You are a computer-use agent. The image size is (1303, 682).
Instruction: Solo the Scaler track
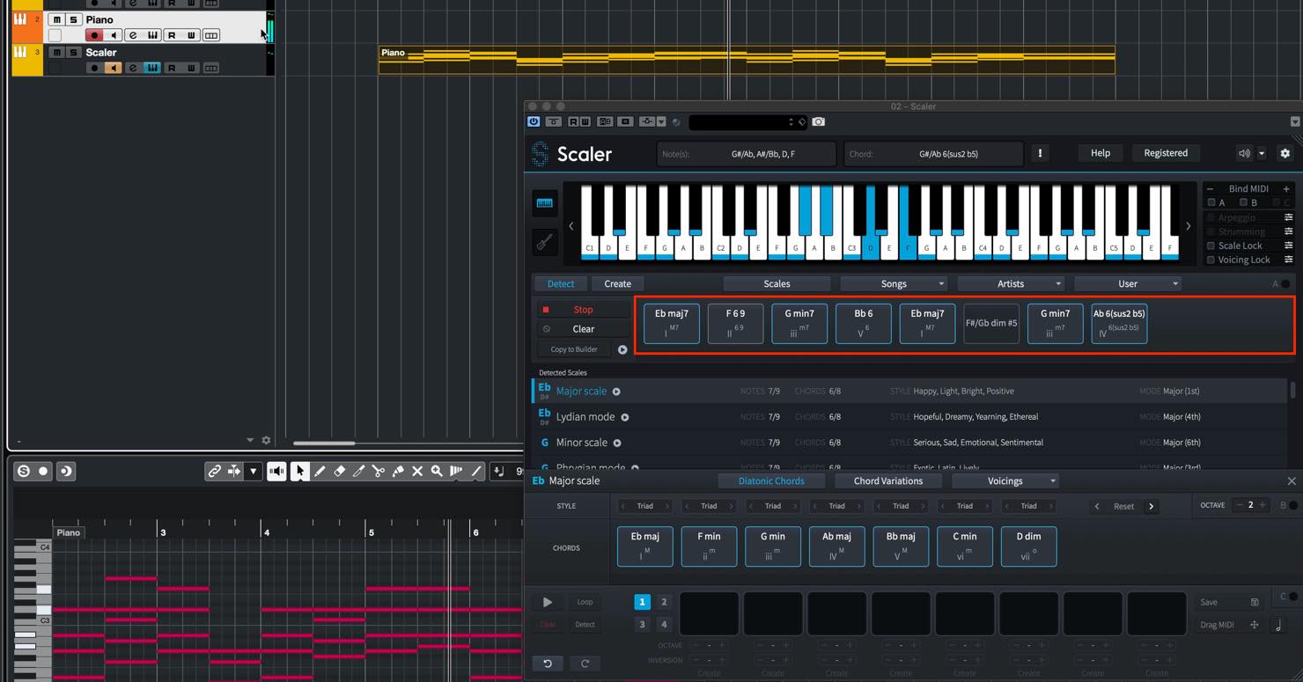[x=74, y=53]
